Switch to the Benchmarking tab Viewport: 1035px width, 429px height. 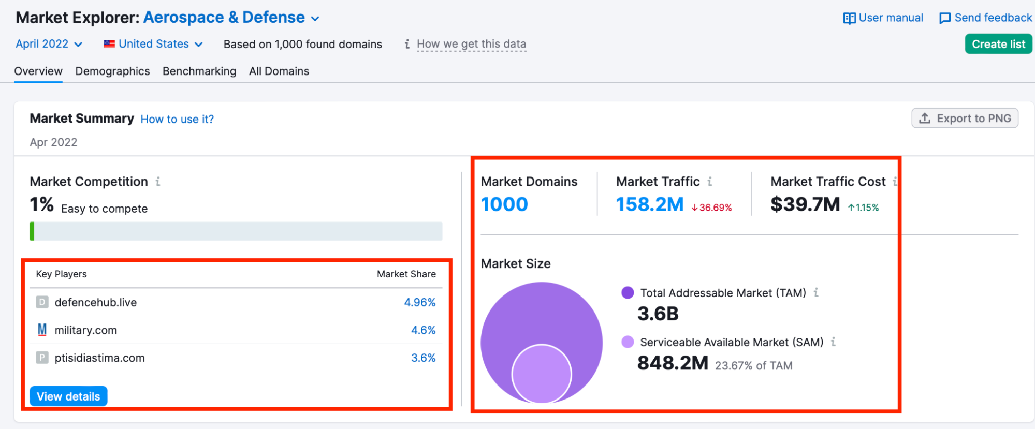click(x=199, y=71)
